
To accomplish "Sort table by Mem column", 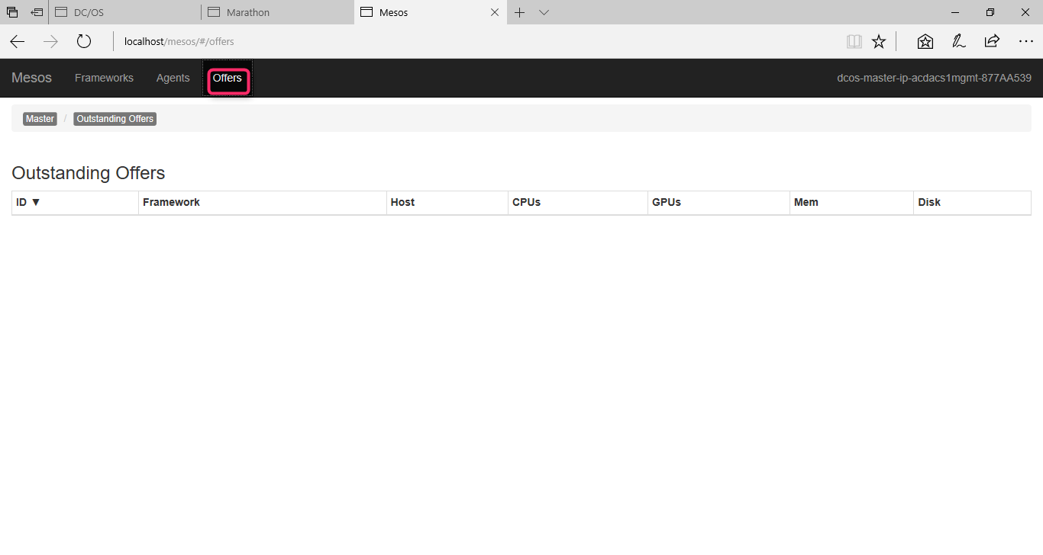I will pyautogui.click(x=851, y=203).
